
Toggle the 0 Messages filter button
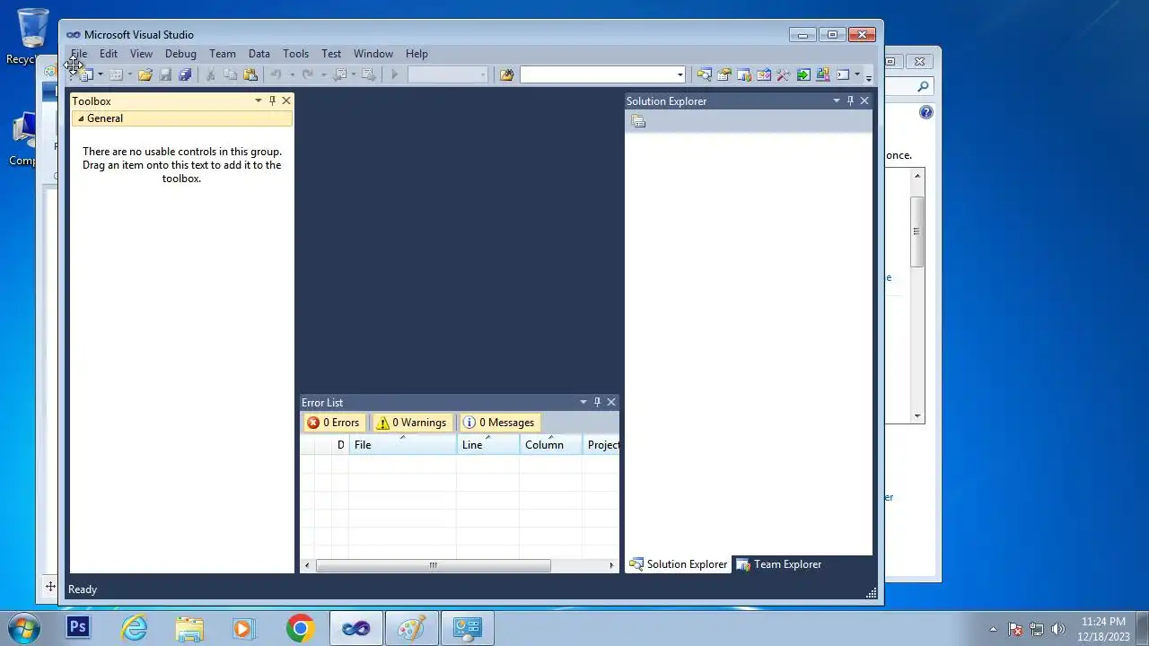click(499, 423)
